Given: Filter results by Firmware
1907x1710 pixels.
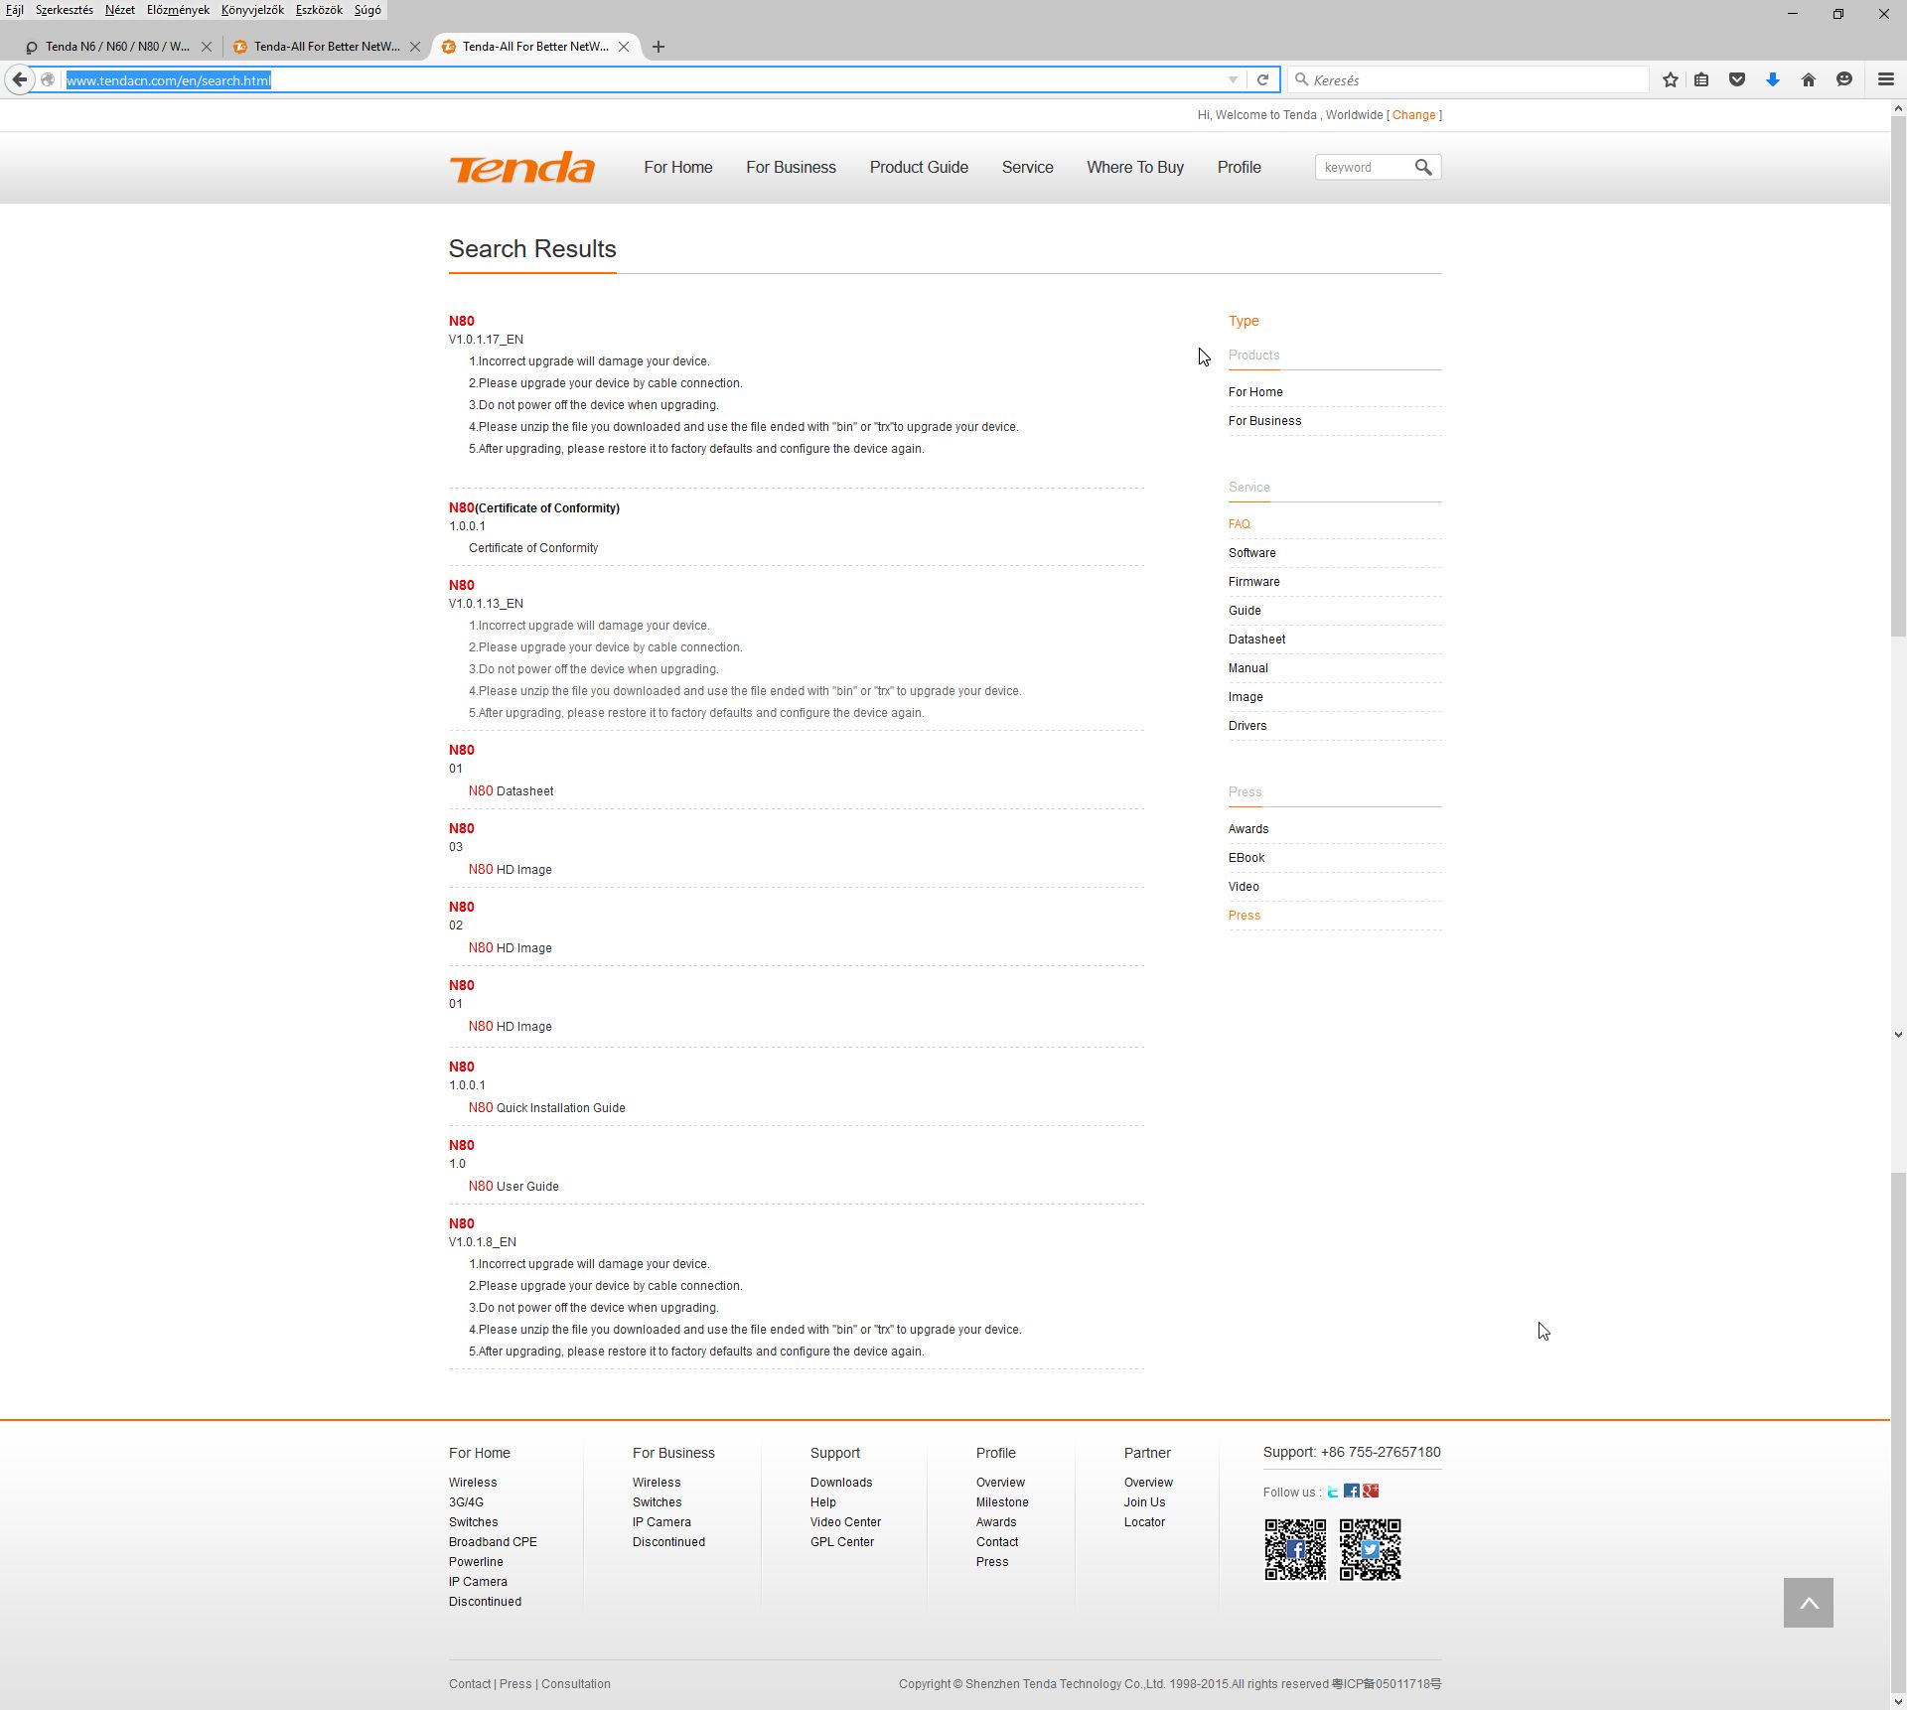Looking at the screenshot, I should click(x=1254, y=582).
